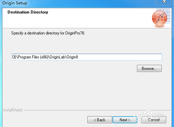Focus the destination directory path field
Screen dimensions: 174x127
tap(87, 57)
